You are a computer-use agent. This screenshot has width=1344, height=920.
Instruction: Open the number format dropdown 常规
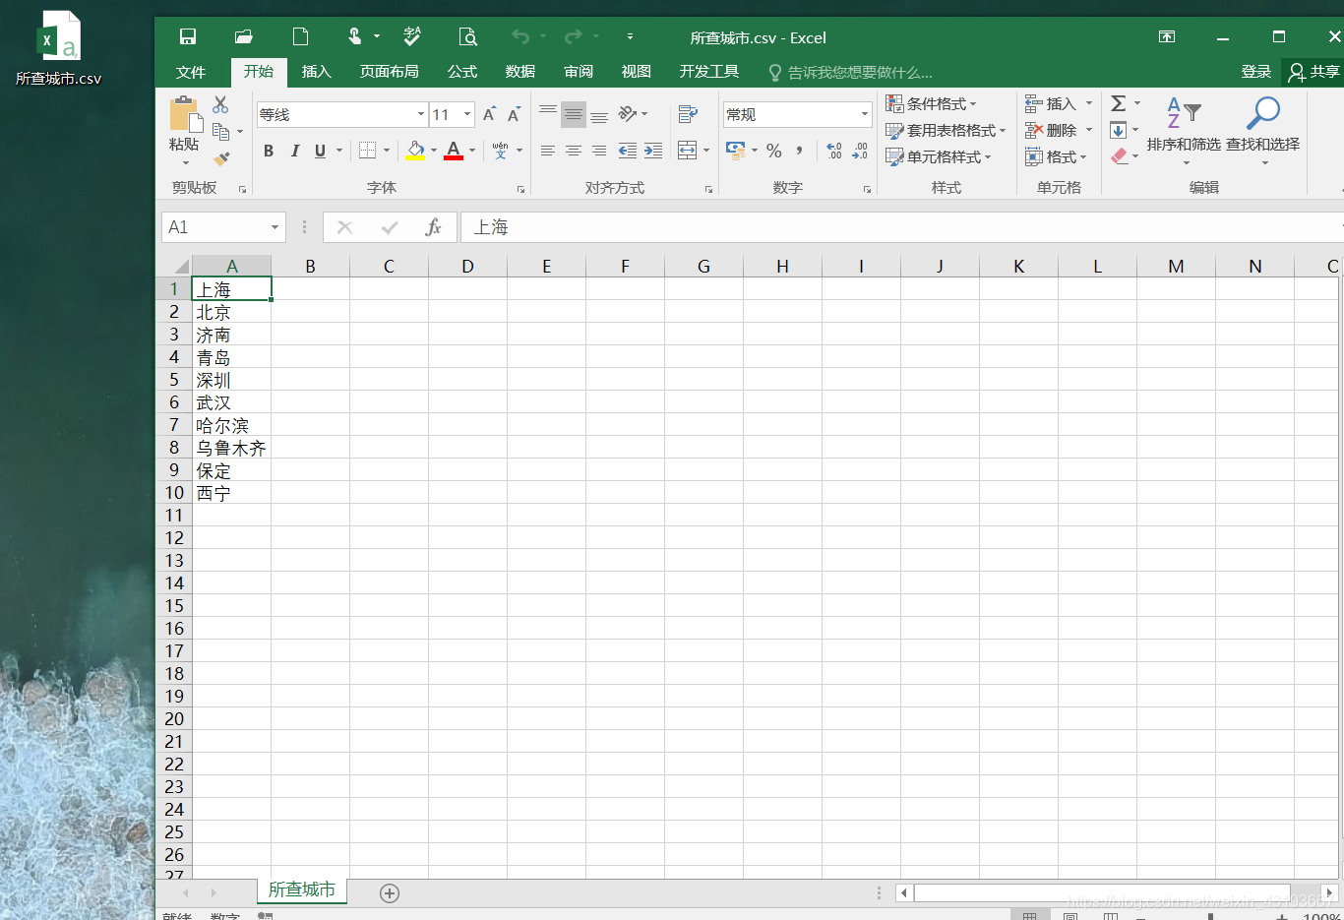(x=865, y=115)
